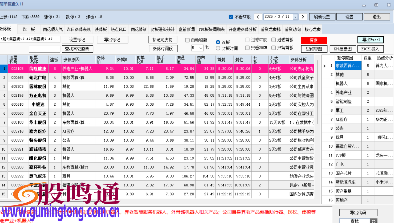Sort by the 涨停原因 column header
This screenshot has width=394, height=223.
point(78,59)
